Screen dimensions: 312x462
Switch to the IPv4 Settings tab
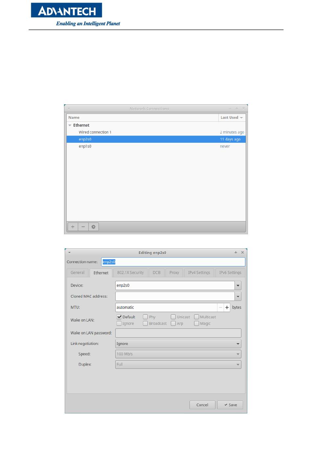coord(199,273)
